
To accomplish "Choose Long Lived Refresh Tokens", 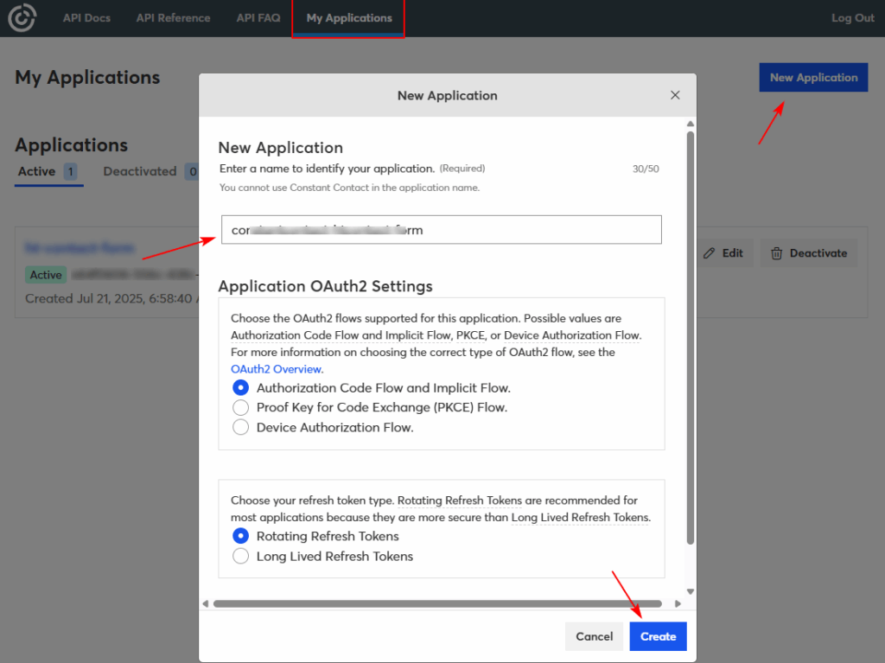I will click(241, 556).
